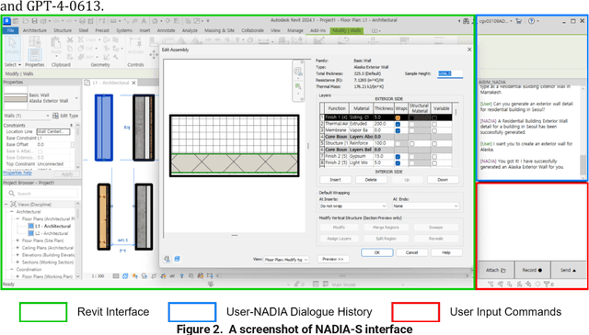Click the zoom wheel icon in assembly preview

click(298, 71)
